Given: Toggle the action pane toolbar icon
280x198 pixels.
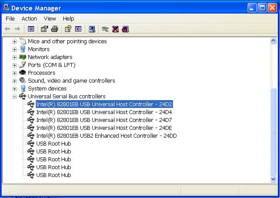Looking at the screenshot, I should (78, 29).
